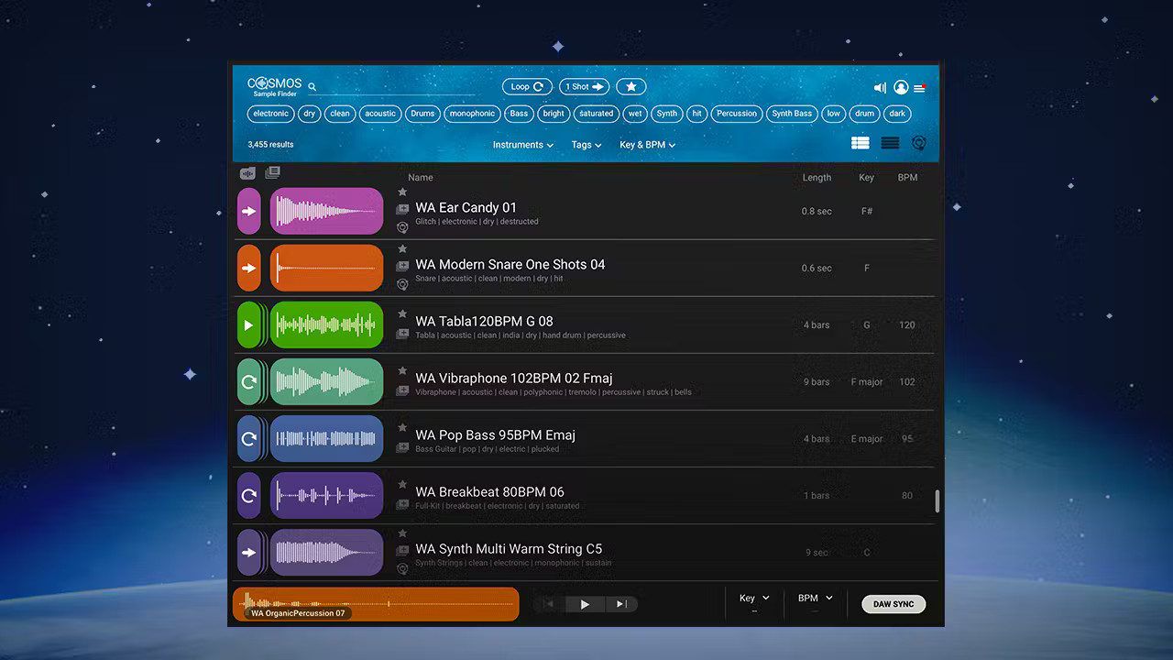Select the Synth Bass tag chip
Image resolution: width=1173 pixels, height=660 pixels.
pyautogui.click(x=792, y=114)
